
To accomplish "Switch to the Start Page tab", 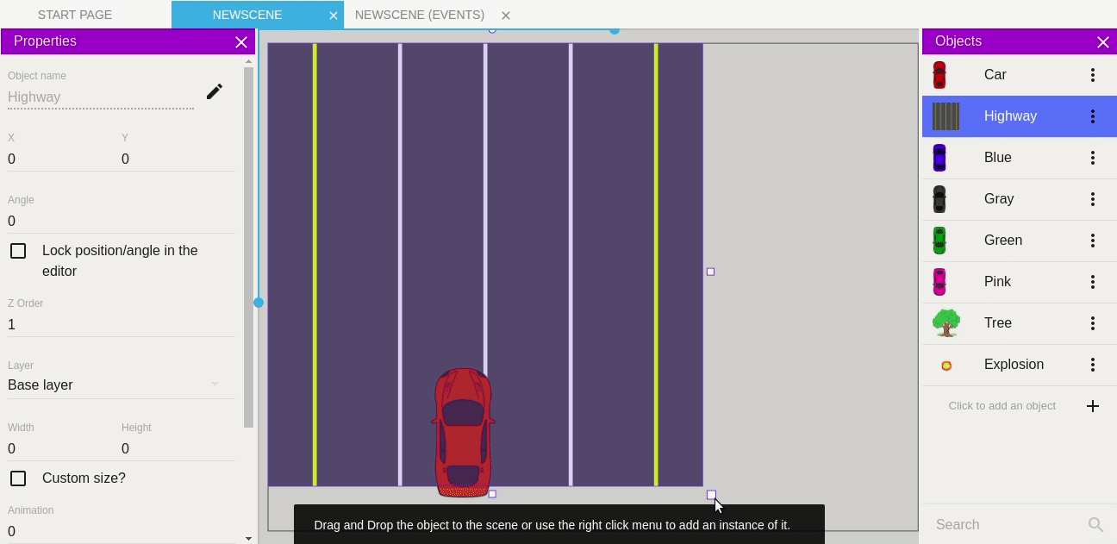I will pos(75,15).
